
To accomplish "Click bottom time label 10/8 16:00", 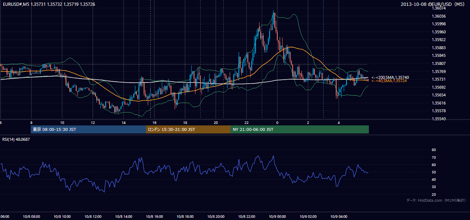I will tap(154, 217).
